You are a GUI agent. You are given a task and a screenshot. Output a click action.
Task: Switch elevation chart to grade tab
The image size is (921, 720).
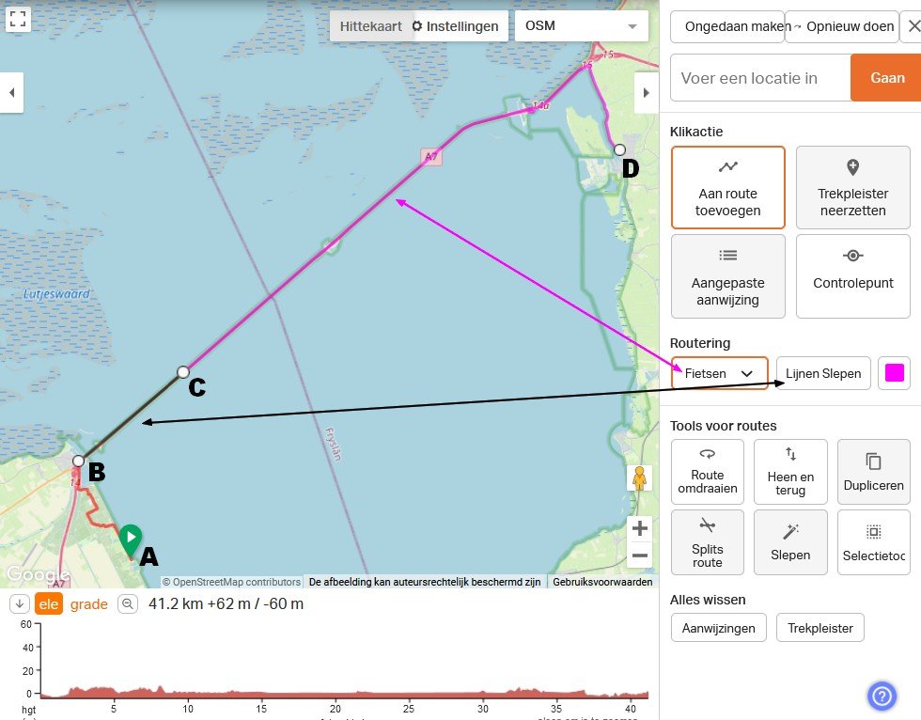click(89, 603)
